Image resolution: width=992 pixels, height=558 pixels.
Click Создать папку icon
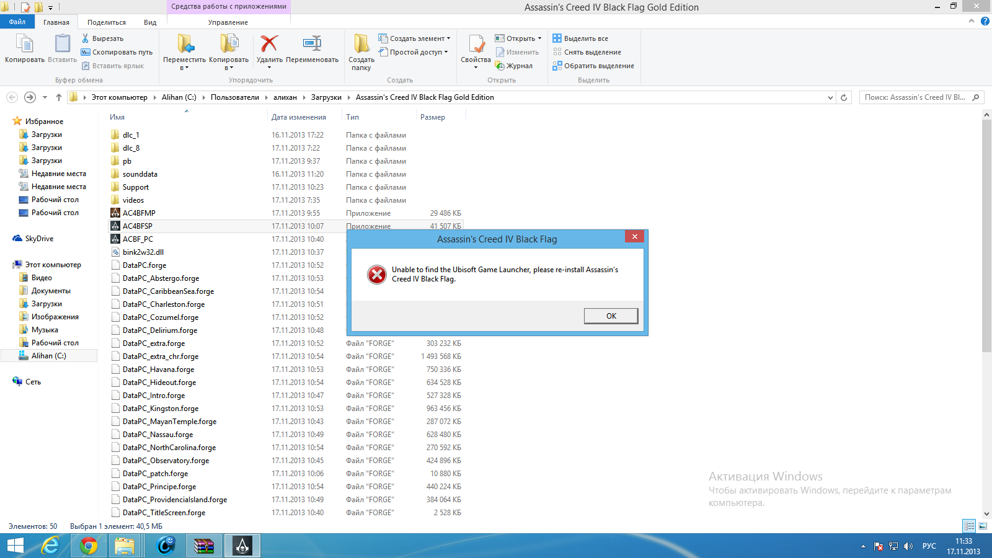(361, 52)
